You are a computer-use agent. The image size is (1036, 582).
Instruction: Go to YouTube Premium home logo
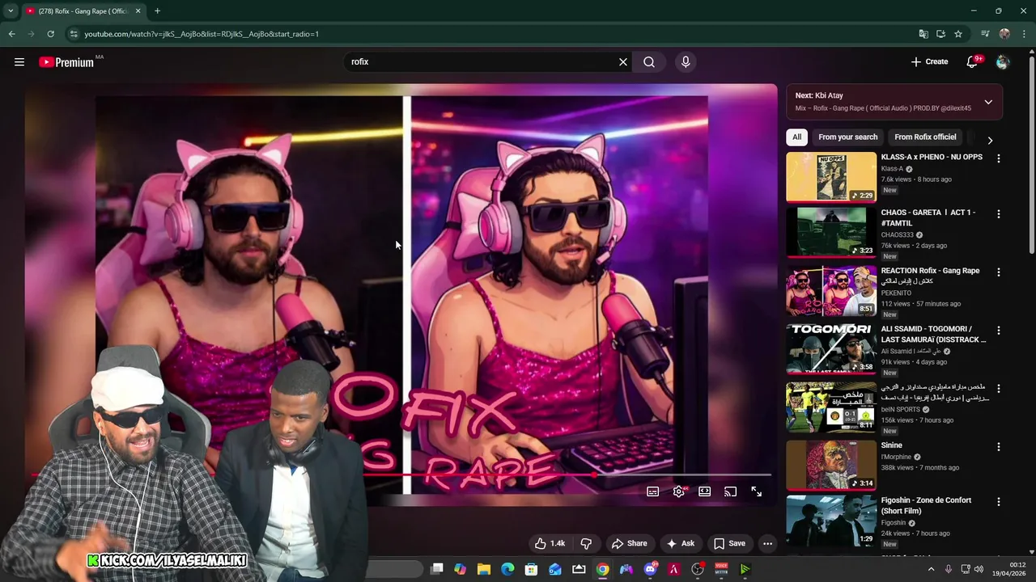66,62
